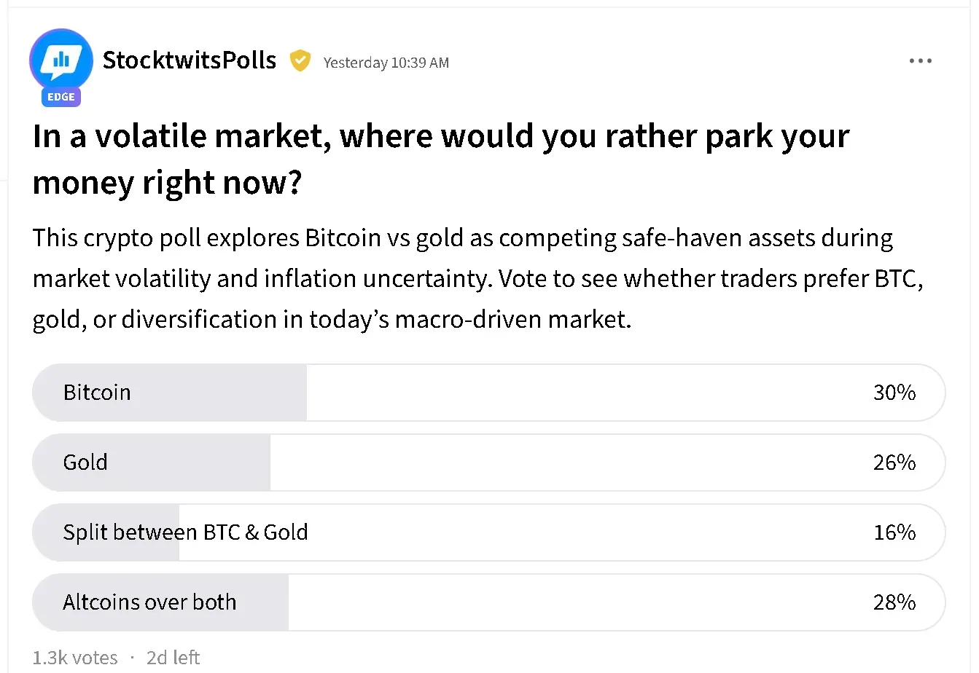Click the 1.3k votes count
The image size is (979, 673).
pos(75,658)
